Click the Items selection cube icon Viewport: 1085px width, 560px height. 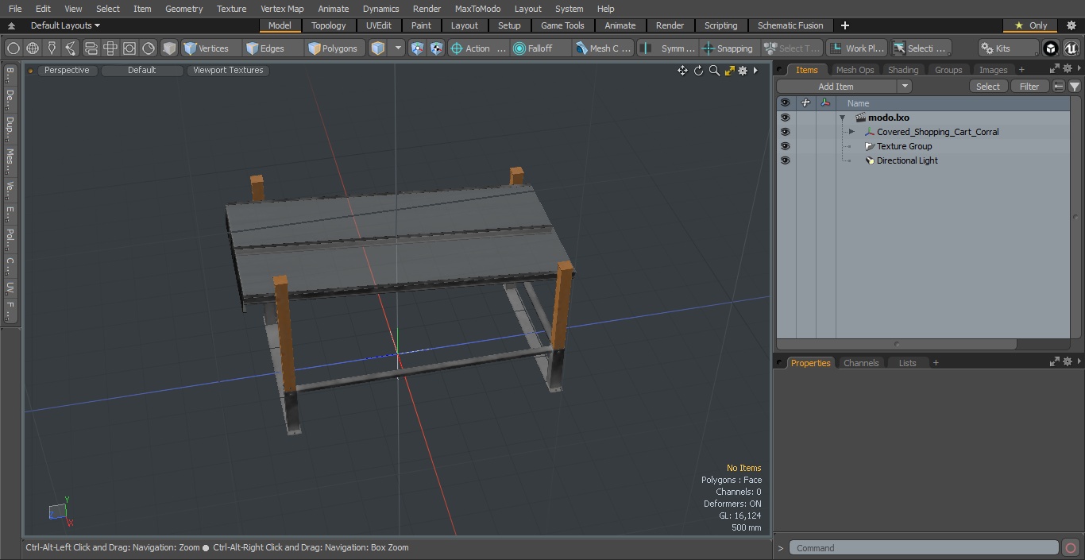pos(378,48)
